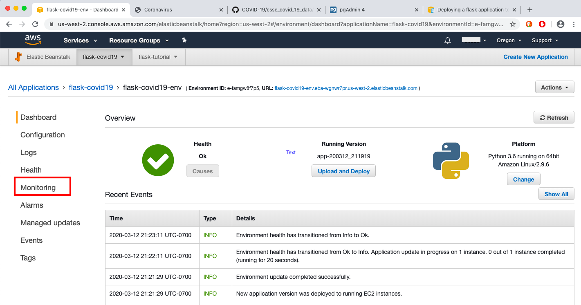
Task: Open a new browser tab with plus
Action: click(x=530, y=10)
